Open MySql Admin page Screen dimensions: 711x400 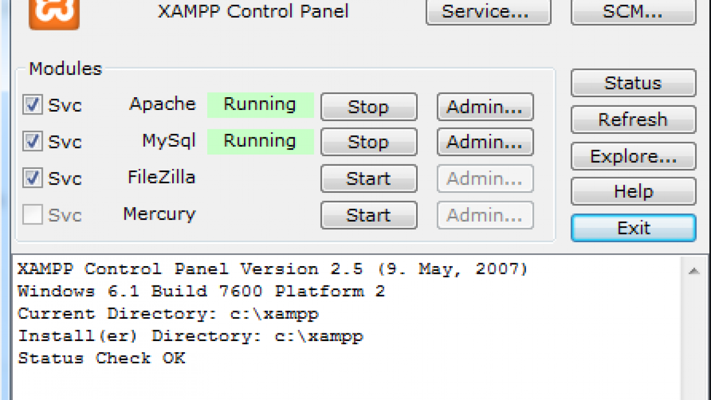pos(485,142)
